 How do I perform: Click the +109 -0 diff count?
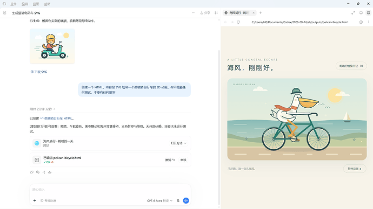[x=48, y=162]
